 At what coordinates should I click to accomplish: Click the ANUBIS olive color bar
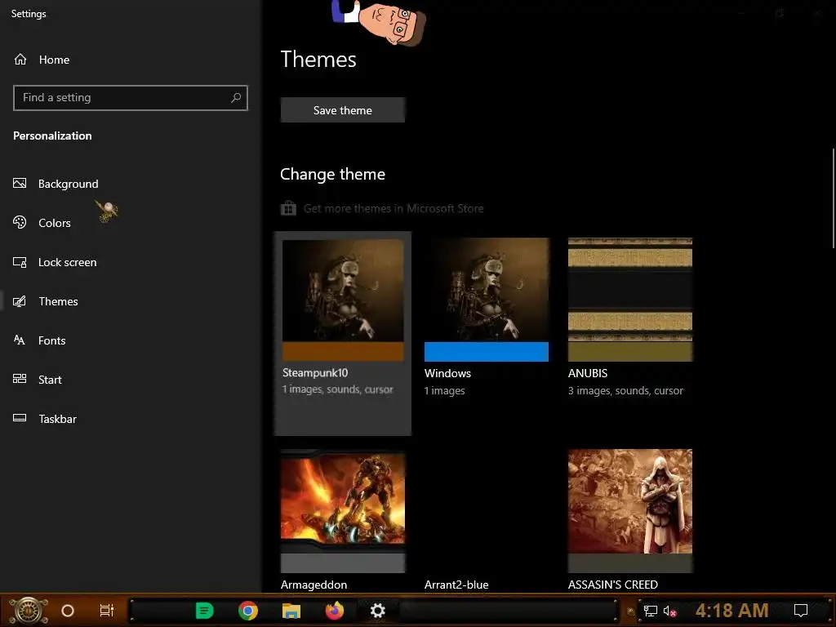630,352
